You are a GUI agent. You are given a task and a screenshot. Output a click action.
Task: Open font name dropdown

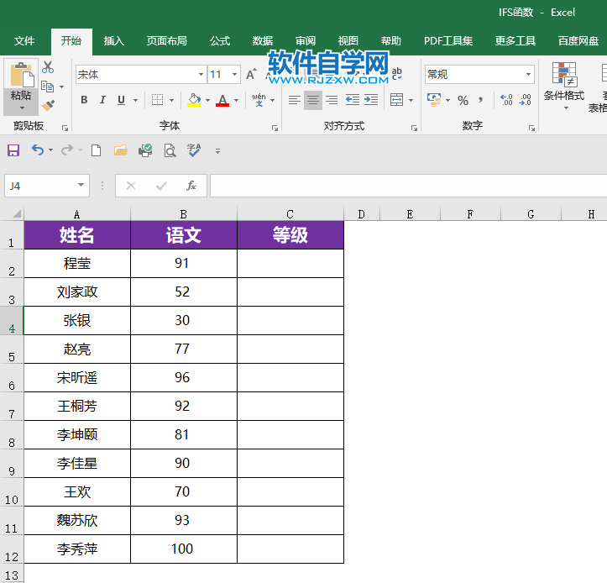(201, 74)
